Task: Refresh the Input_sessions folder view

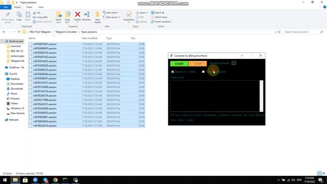Action: pos(279,32)
